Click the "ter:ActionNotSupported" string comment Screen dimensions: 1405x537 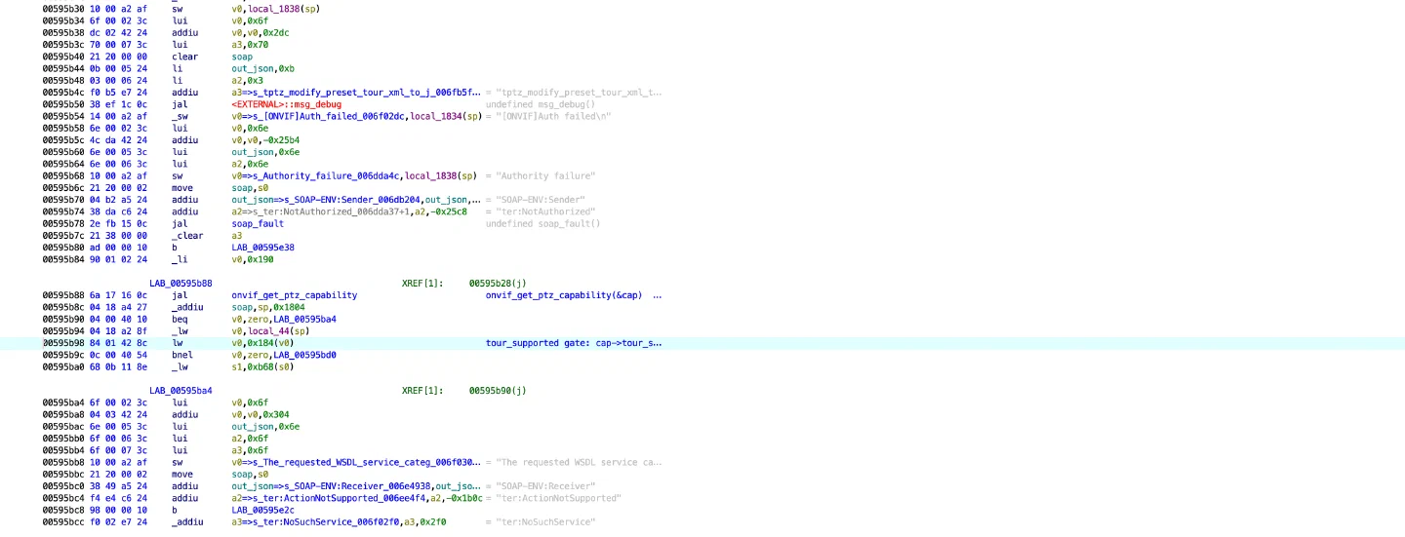click(x=558, y=498)
